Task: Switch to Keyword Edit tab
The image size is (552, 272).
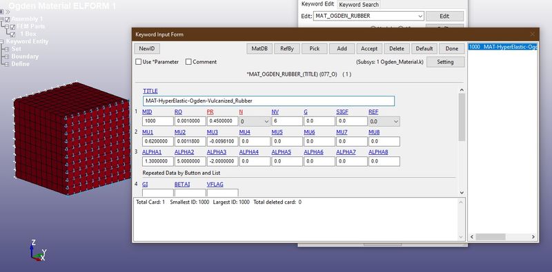Action: 317,4
